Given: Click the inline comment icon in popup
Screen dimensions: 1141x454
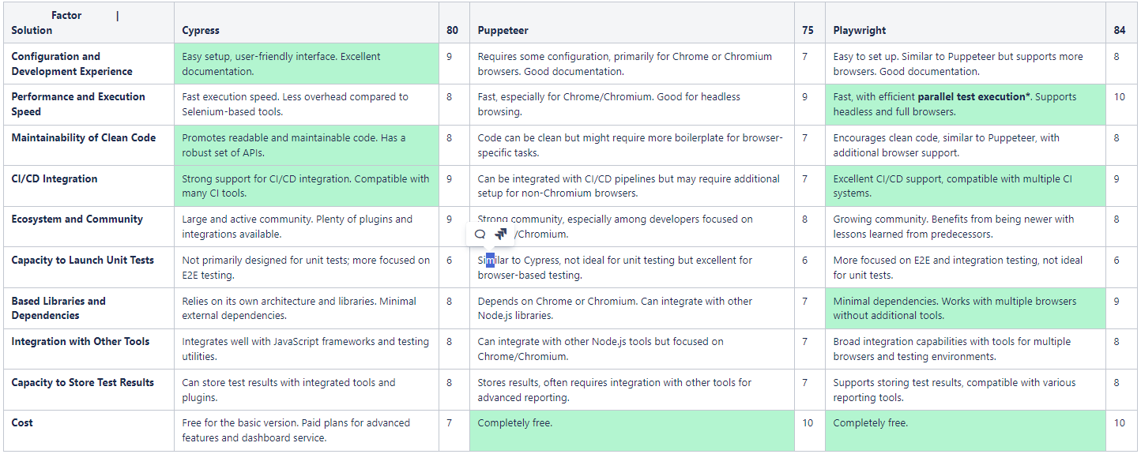Looking at the screenshot, I should 480,235.
